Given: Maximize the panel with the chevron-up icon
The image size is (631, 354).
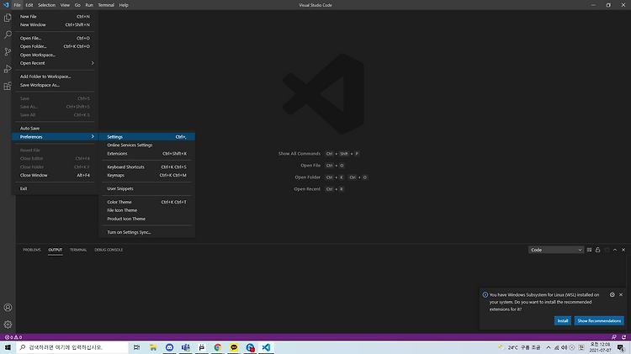Looking at the screenshot, I should (x=615, y=250).
